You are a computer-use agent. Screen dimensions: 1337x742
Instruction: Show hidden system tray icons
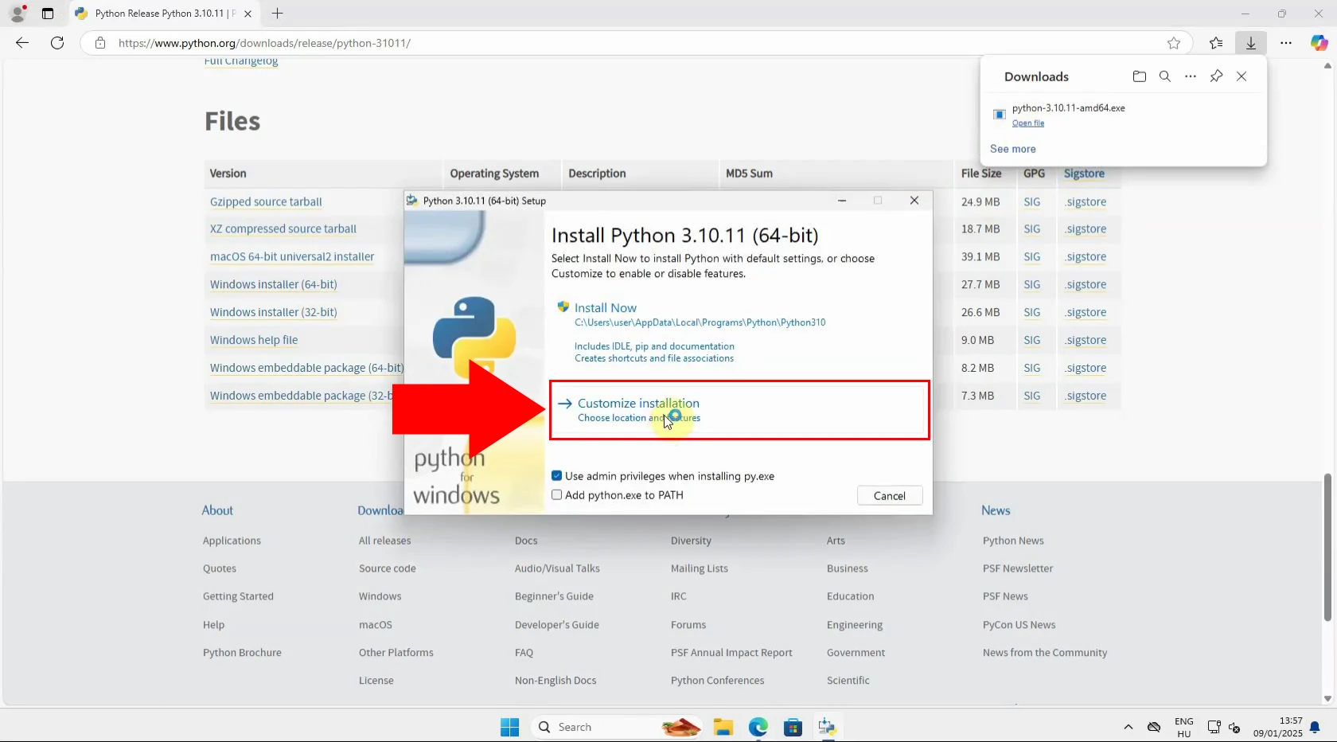[x=1128, y=727]
